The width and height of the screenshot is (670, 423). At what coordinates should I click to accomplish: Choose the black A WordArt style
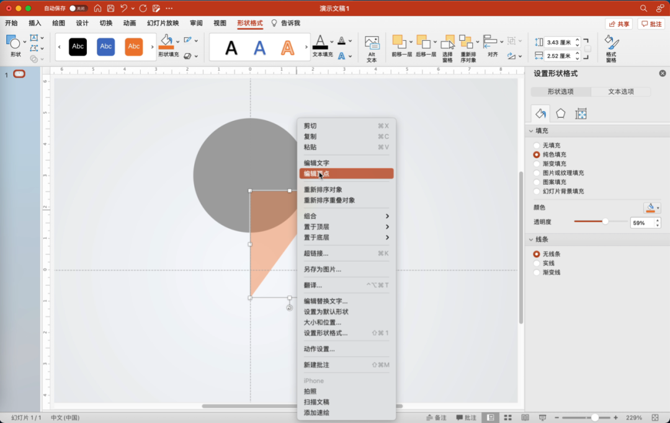tap(231, 47)
